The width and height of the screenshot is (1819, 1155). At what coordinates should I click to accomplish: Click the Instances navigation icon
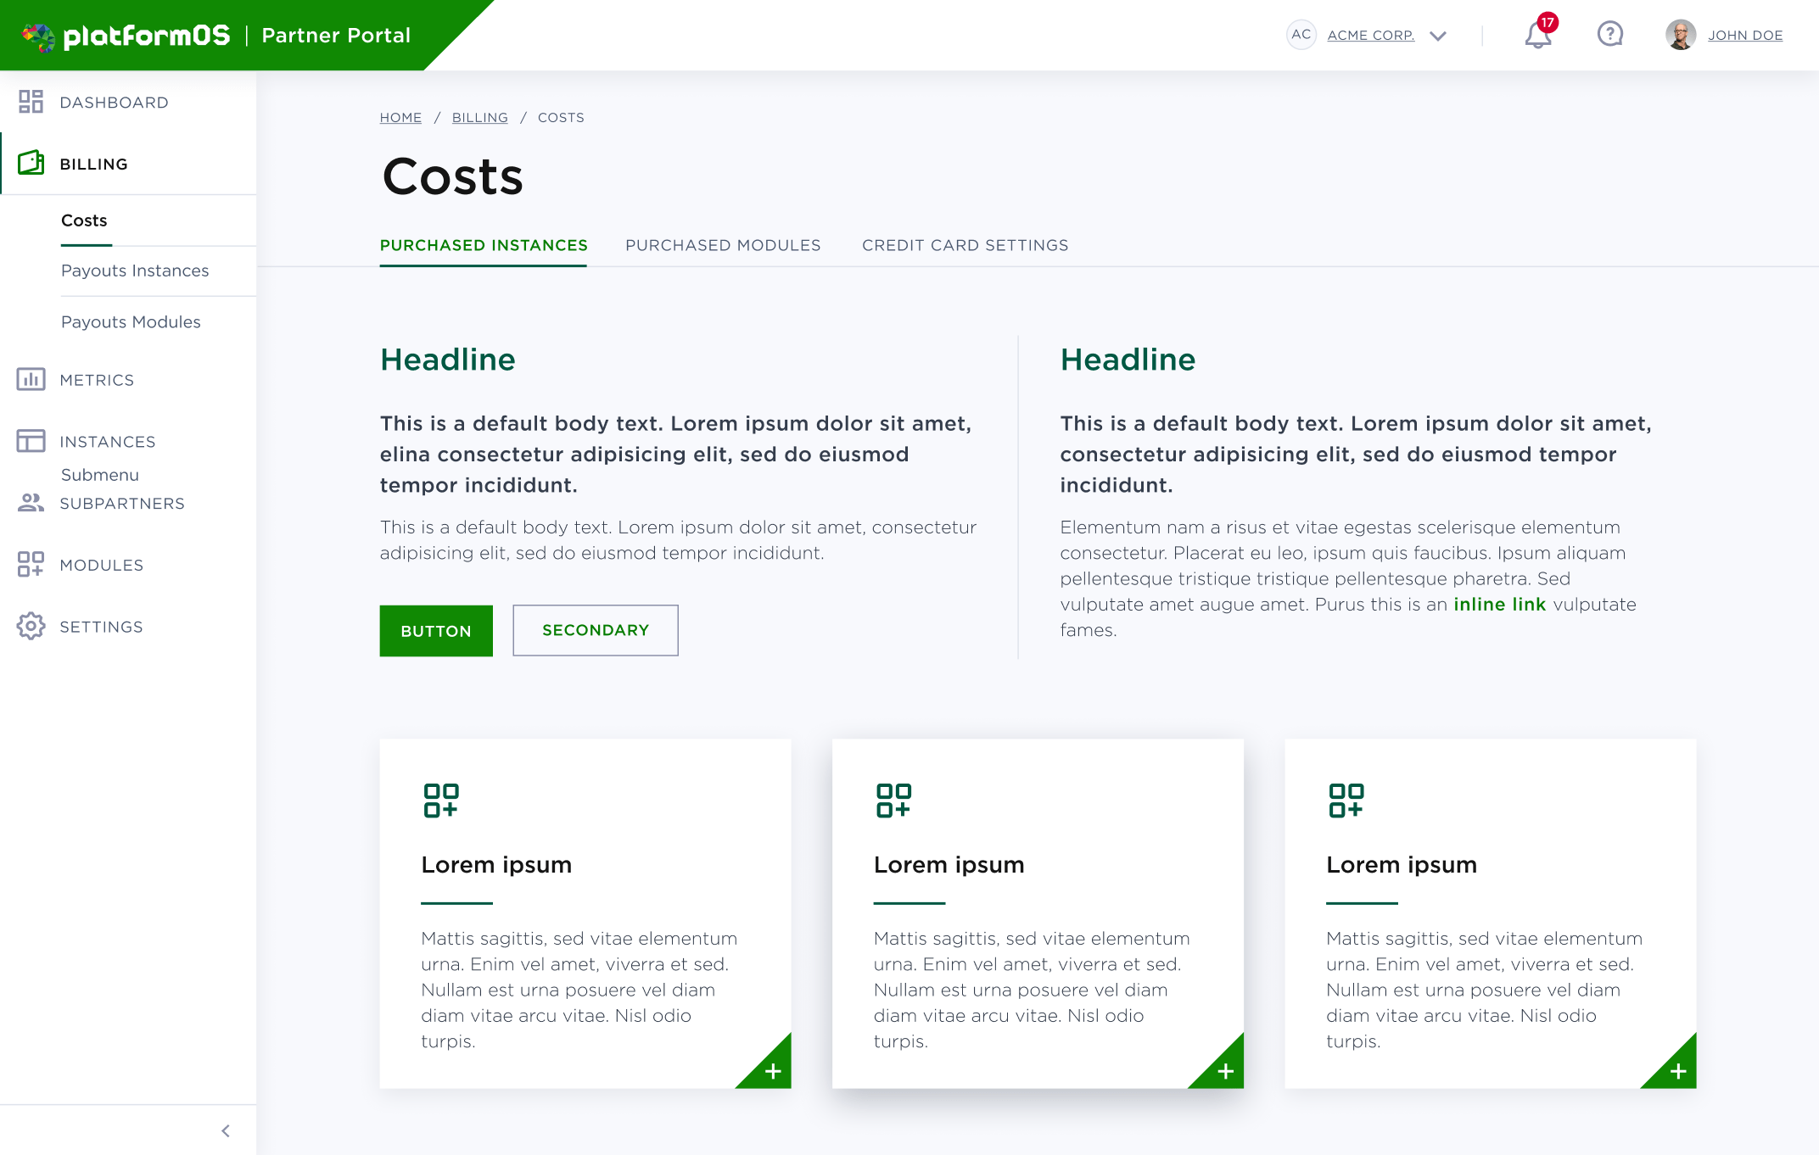pos(31,440)
